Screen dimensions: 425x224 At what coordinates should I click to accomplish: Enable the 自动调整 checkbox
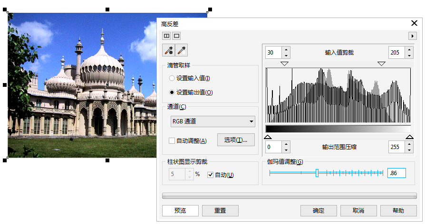point(172,140)
